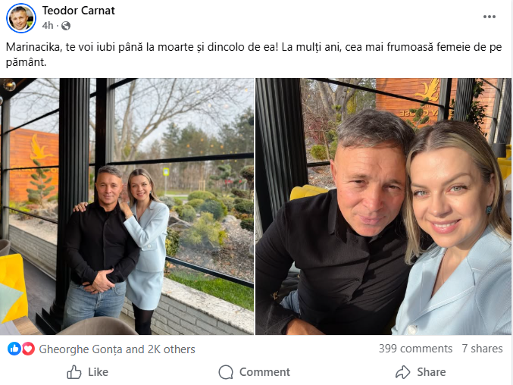
Task: Click the globe public audience icon
Action: (66, 26)
